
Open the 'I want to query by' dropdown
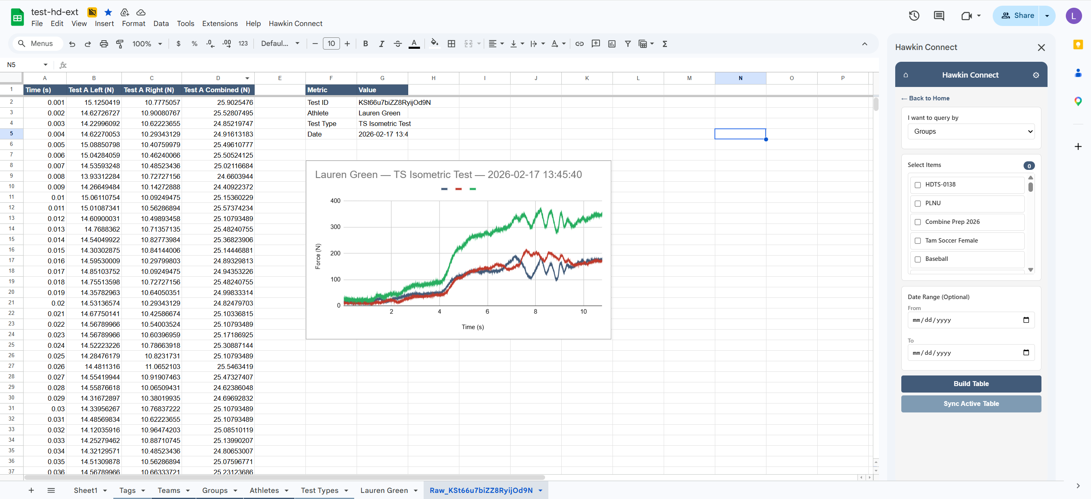point(971,131)
